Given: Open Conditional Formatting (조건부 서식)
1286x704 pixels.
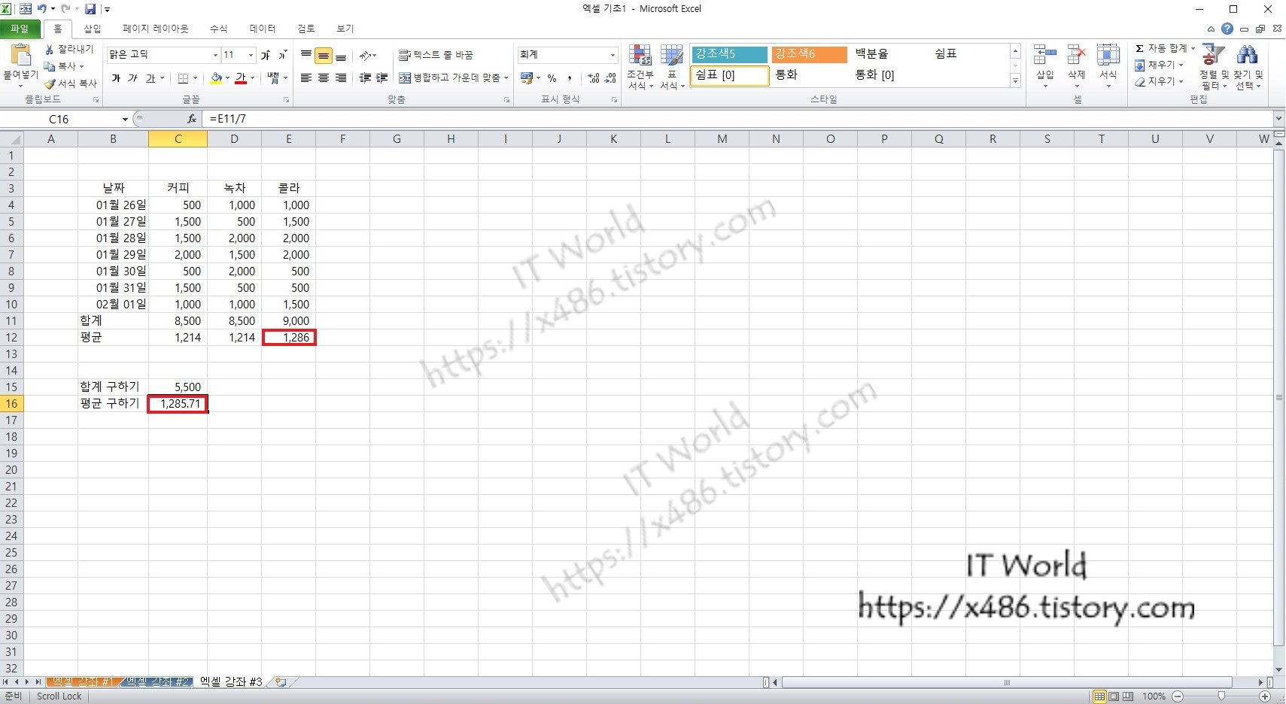Looking at the screenshot, I should pyautogui.click(x=640, y=67).
